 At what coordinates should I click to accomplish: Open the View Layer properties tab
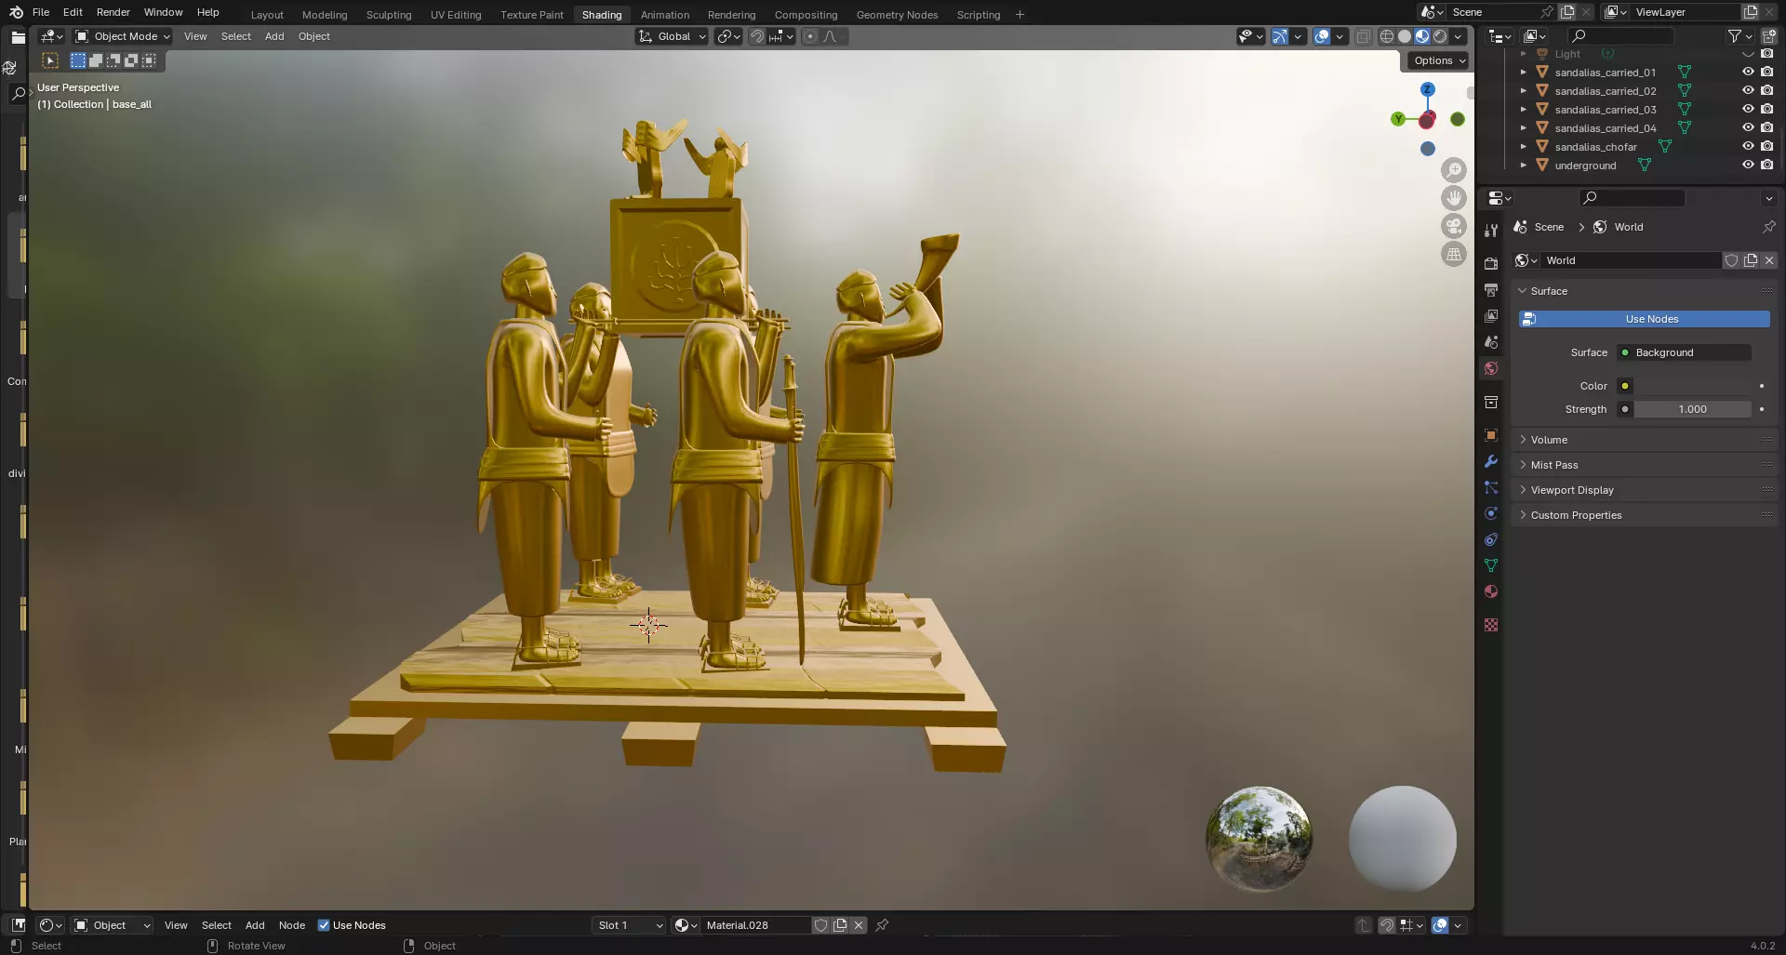(x=1491, y=316)
